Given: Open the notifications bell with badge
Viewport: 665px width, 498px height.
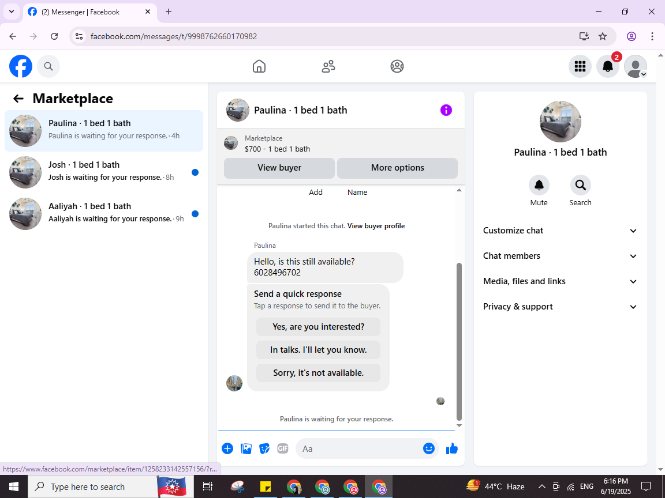Looking at the screenshot, I should coord(608,66).
